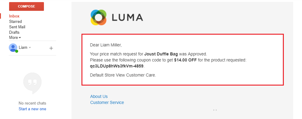Viewport: 302px width, 119px height.
Task: Open the Inbox folder
Action: 14,16
